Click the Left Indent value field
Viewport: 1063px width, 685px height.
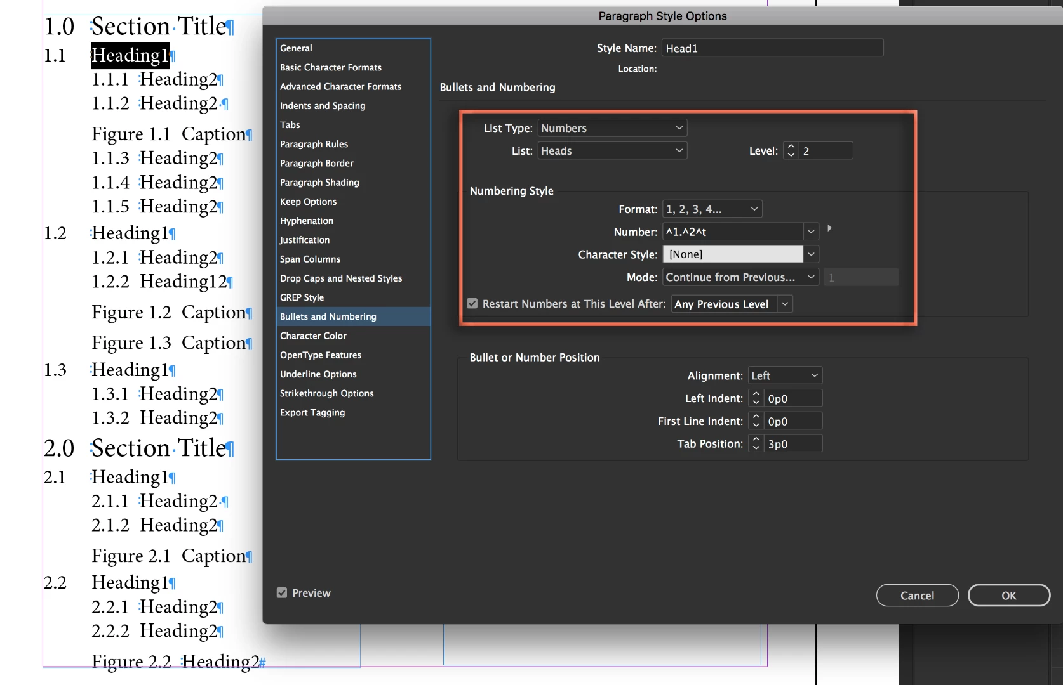(793, 398)
